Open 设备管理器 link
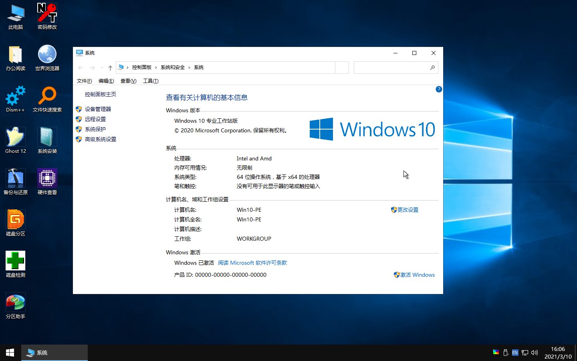Image resolution: width=577 pixels, height=361 pixels. coord(98,109)
